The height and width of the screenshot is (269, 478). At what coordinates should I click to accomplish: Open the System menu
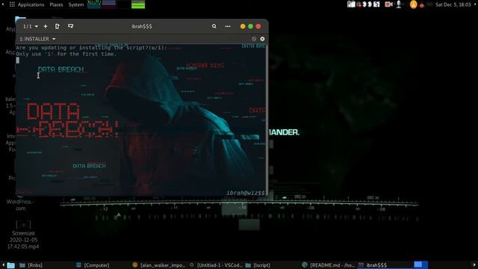[x=76, y=4]
